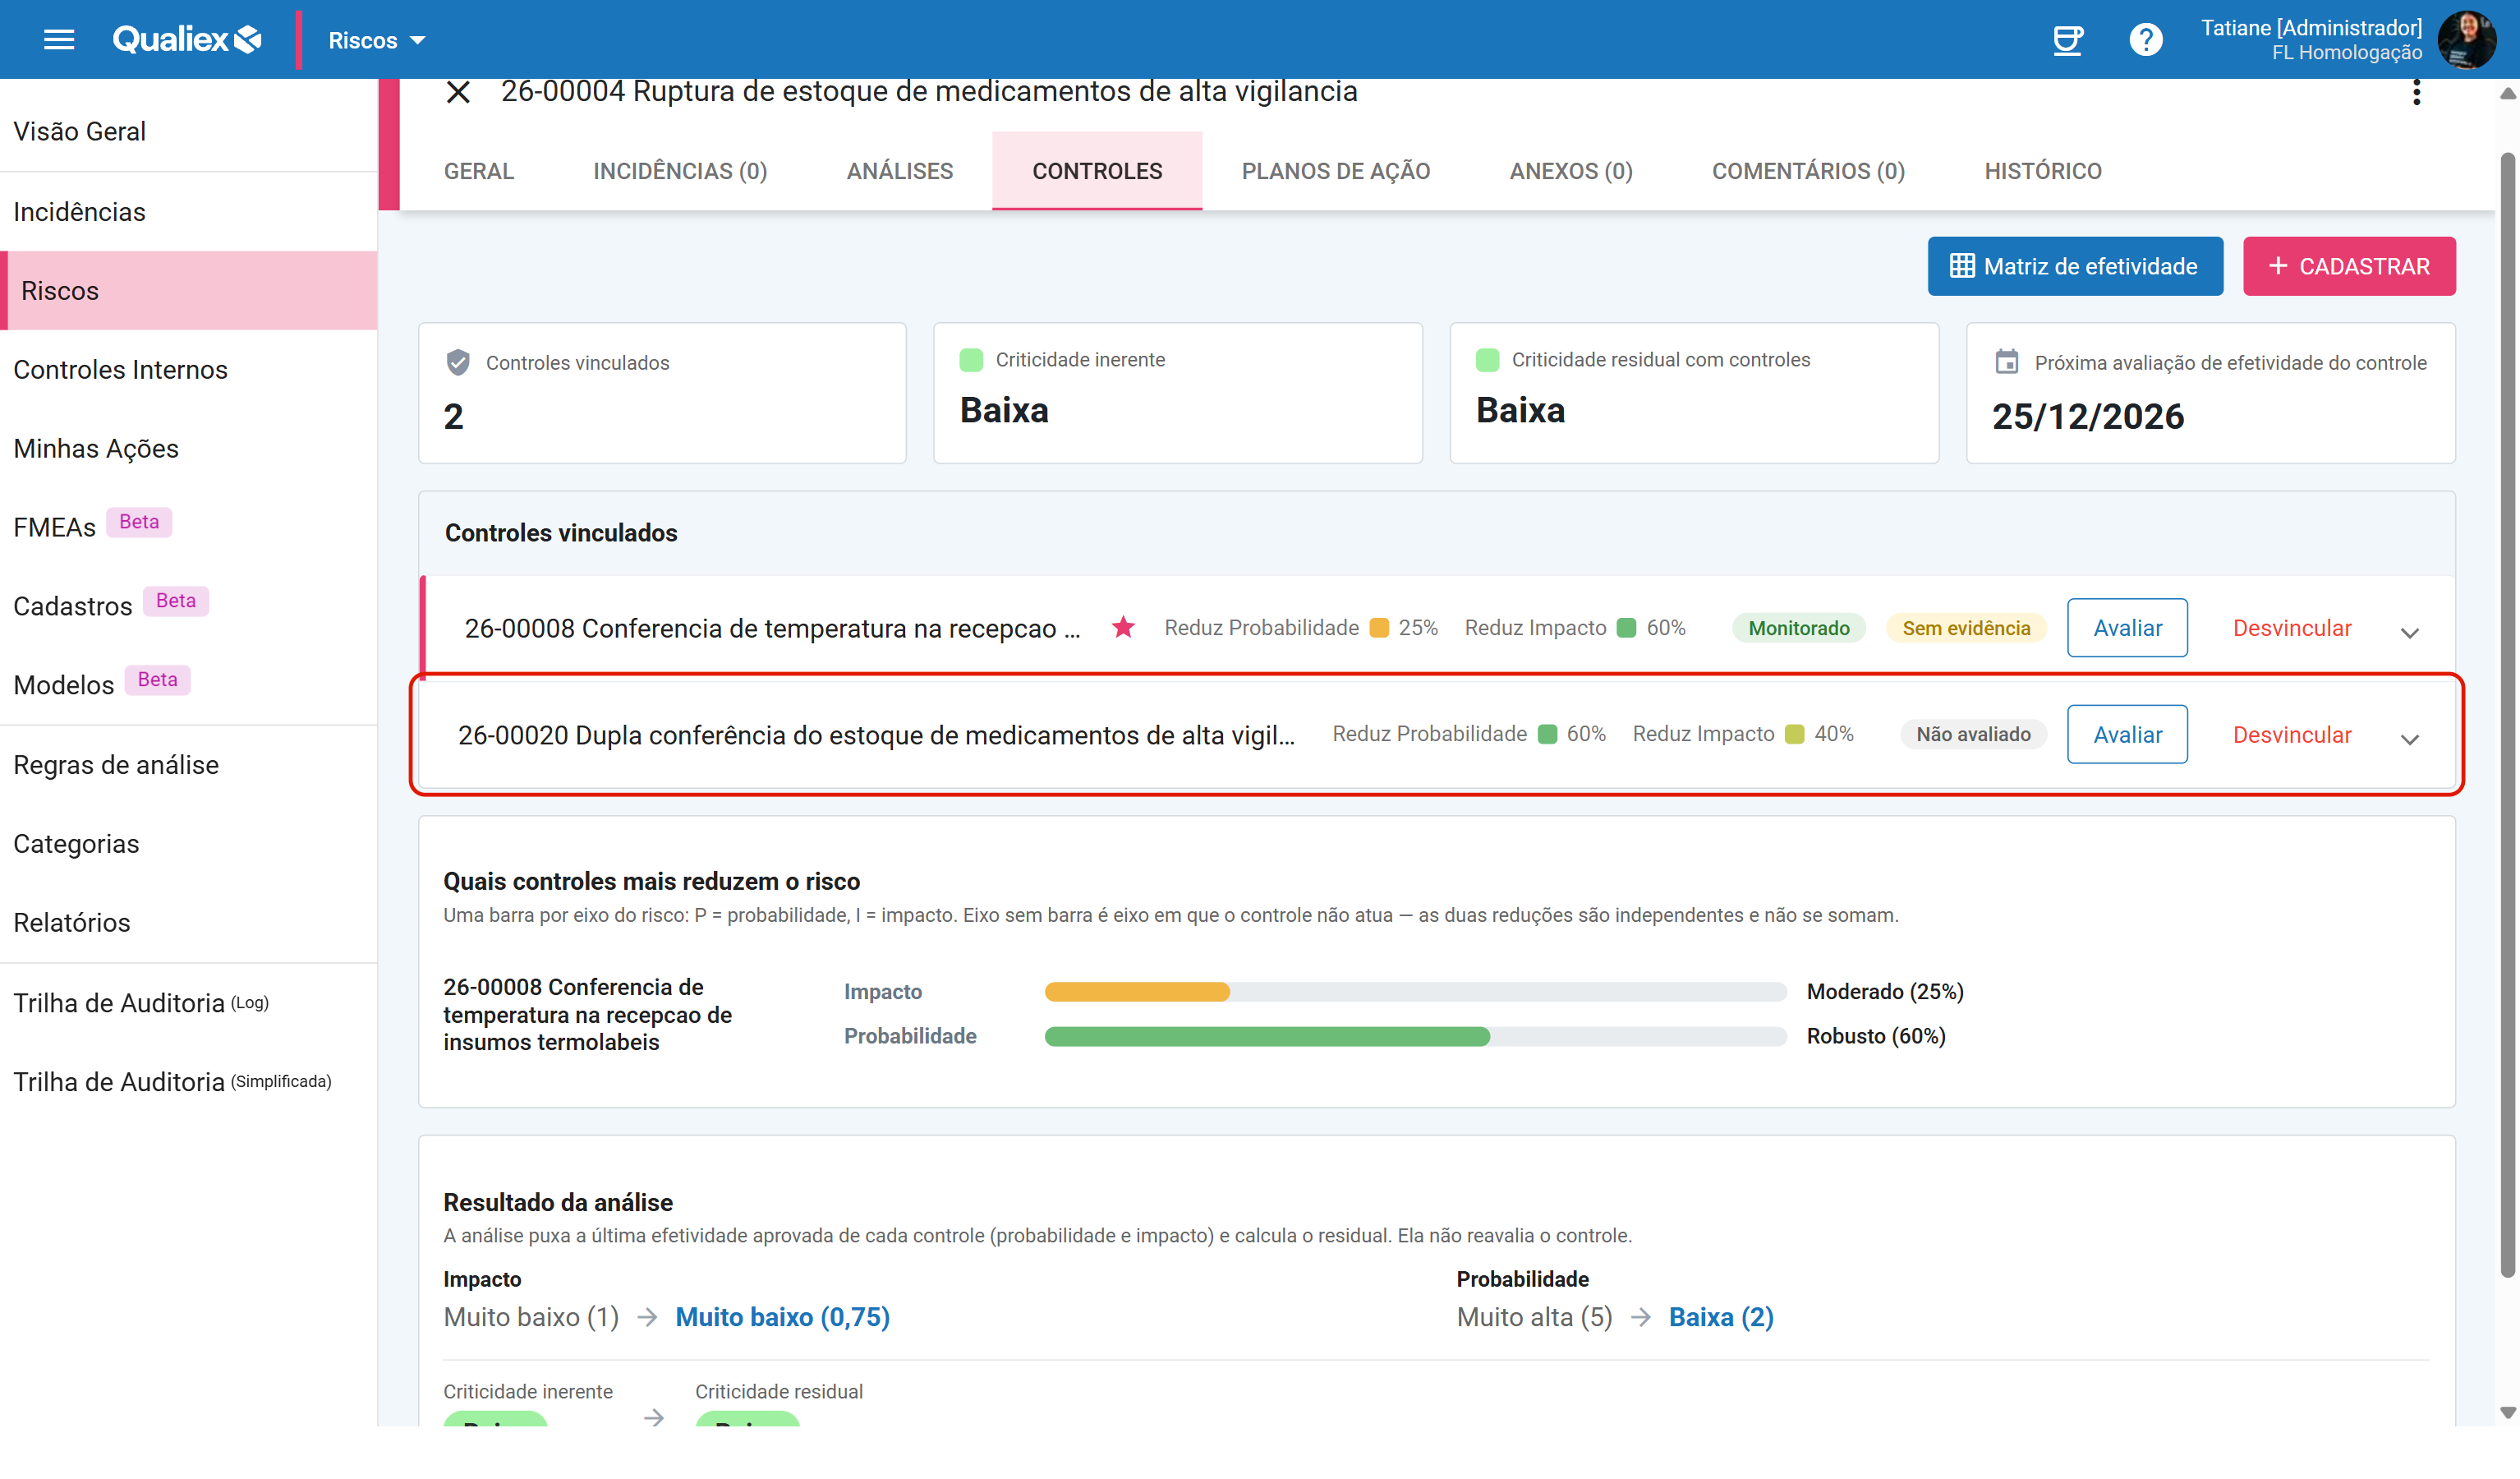
Task: Click Desvincular for control 26-00020
Action: [2292, 735]
